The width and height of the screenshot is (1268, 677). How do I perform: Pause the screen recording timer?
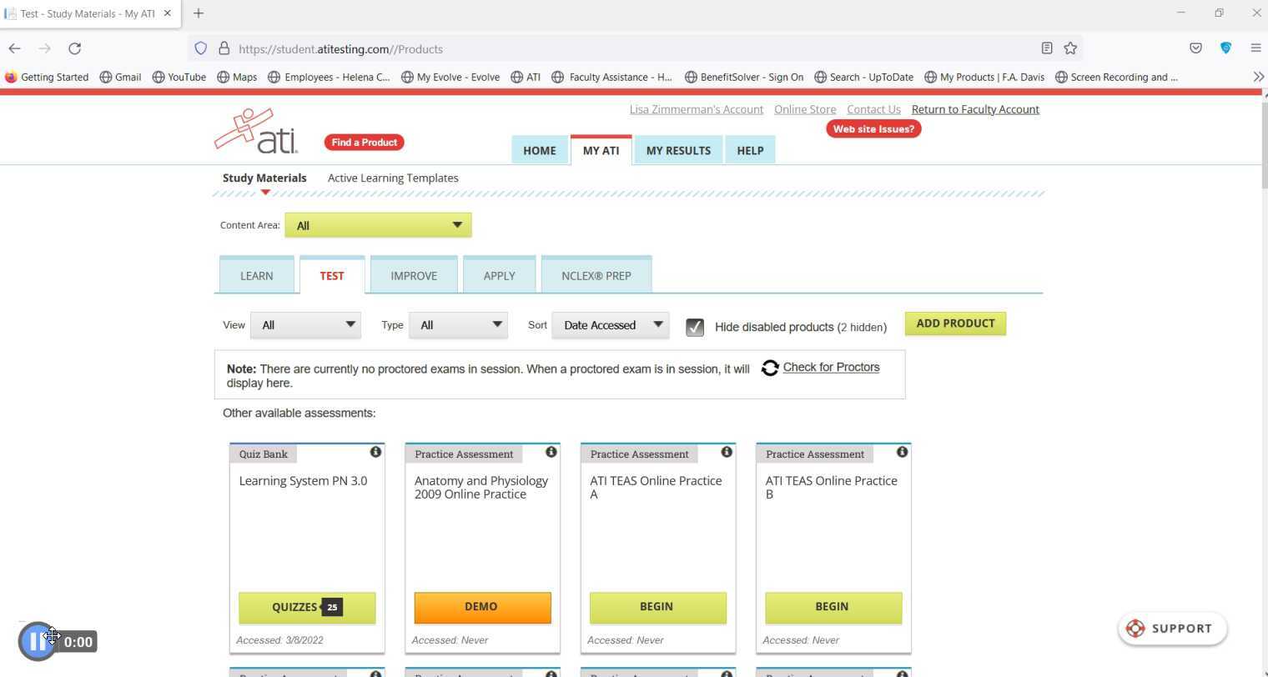[38, 640]
